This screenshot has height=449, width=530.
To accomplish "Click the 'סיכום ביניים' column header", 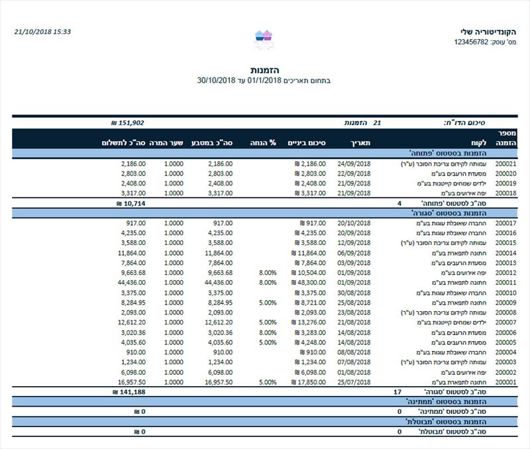I will 307,143.
